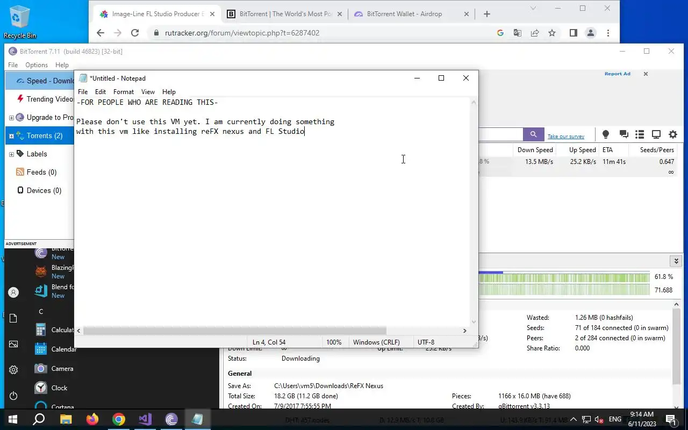Collapse BitTorrent detail pane chevron
The height and width of the screenshot is (430, 688).
pos(676,261)
